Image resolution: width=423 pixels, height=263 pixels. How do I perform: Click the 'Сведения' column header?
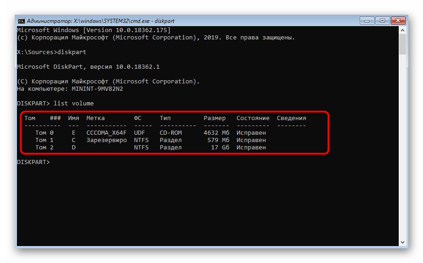pyautogui.click(x=291, y=118)
